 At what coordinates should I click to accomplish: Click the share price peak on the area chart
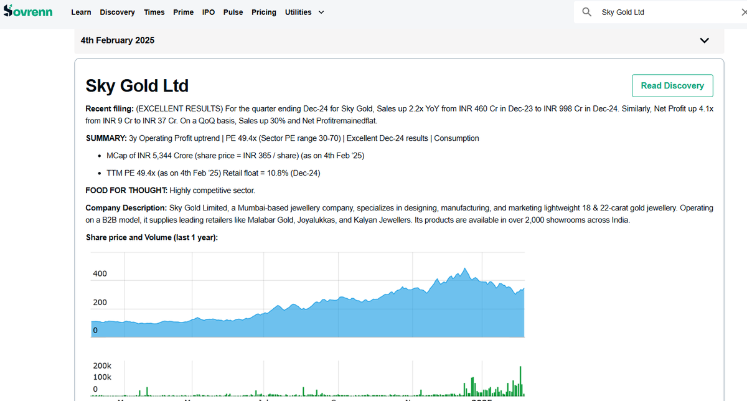pyautogui.click(x=464, y=270)
